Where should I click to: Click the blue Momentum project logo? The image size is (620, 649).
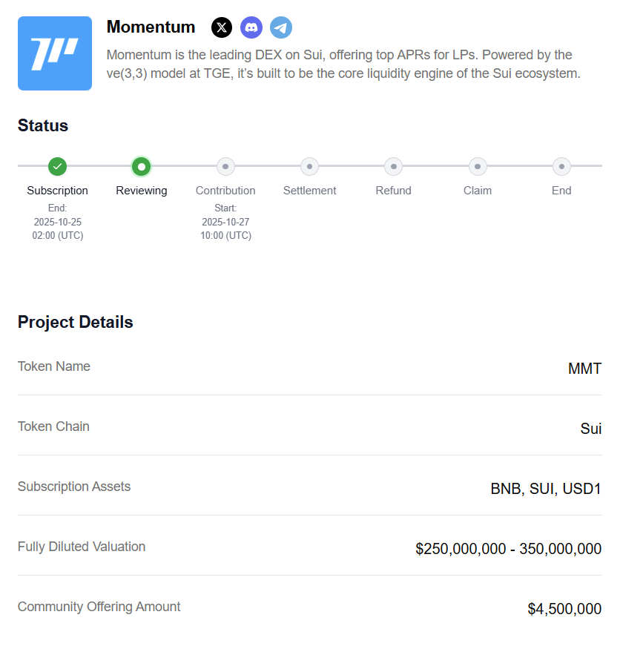pyautogui.click(x=55, y=53)
